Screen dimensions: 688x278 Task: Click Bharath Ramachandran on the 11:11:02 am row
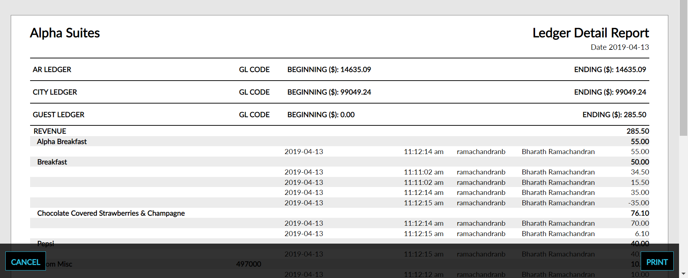(x=558, y=172)
